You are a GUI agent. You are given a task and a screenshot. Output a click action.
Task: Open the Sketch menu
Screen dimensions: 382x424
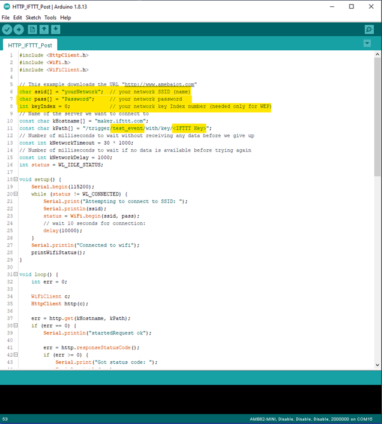click(x=33, y=17)
